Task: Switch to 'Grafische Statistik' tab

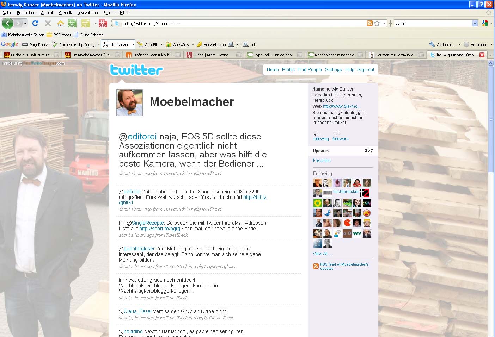Action: click(153, 55)
